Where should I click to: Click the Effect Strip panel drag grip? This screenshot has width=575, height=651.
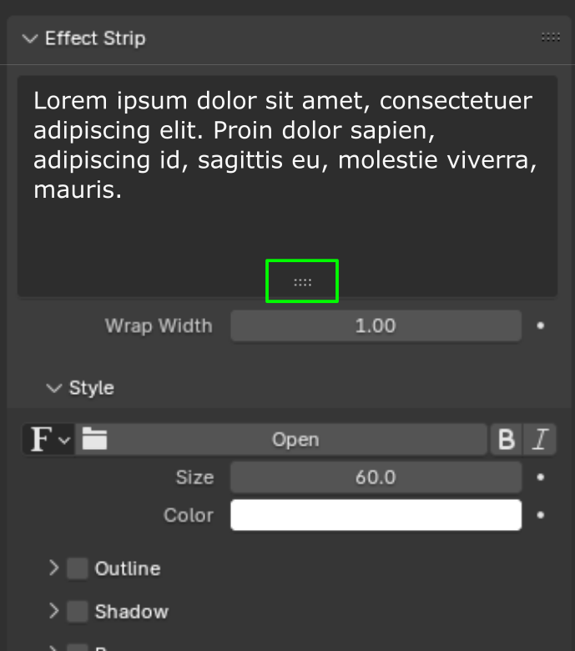click(x=551, y=38)
